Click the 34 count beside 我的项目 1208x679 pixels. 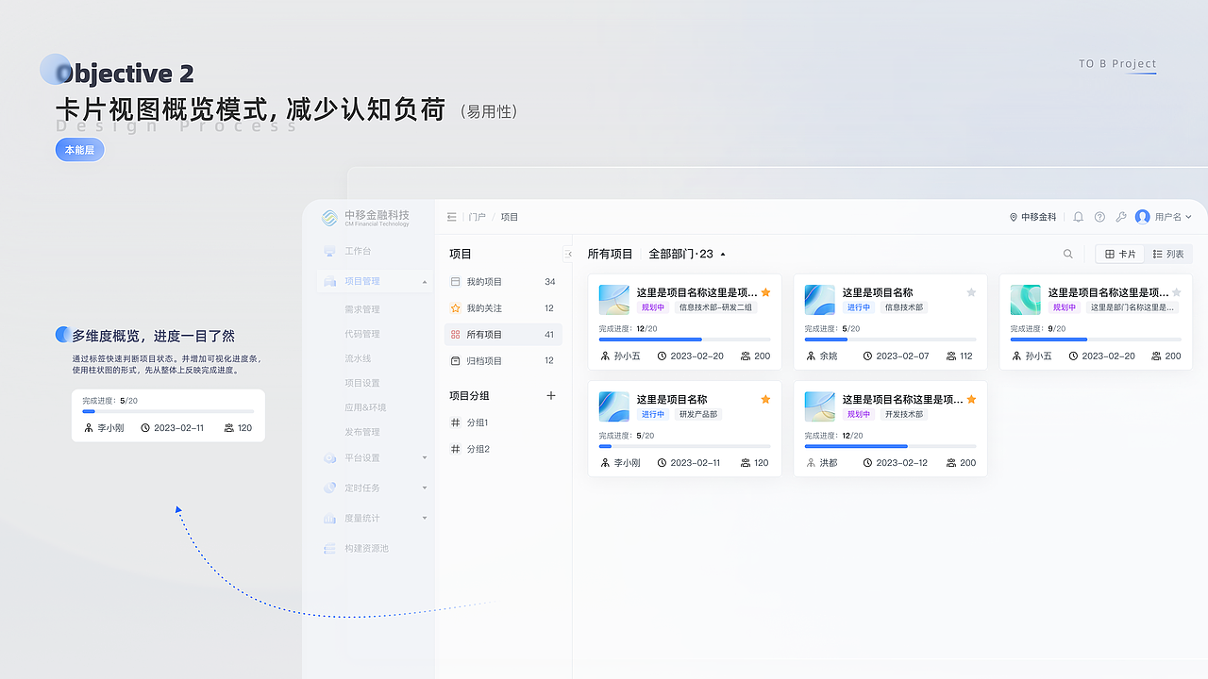pos(549,282)
